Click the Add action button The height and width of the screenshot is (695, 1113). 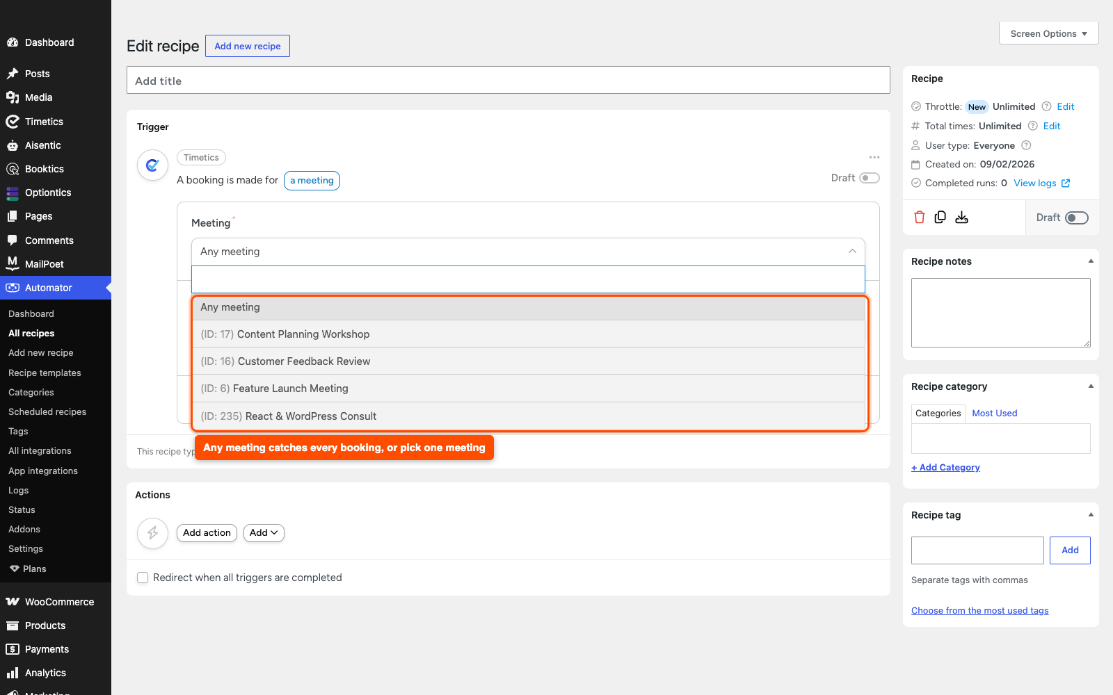(x=207, y=533)
